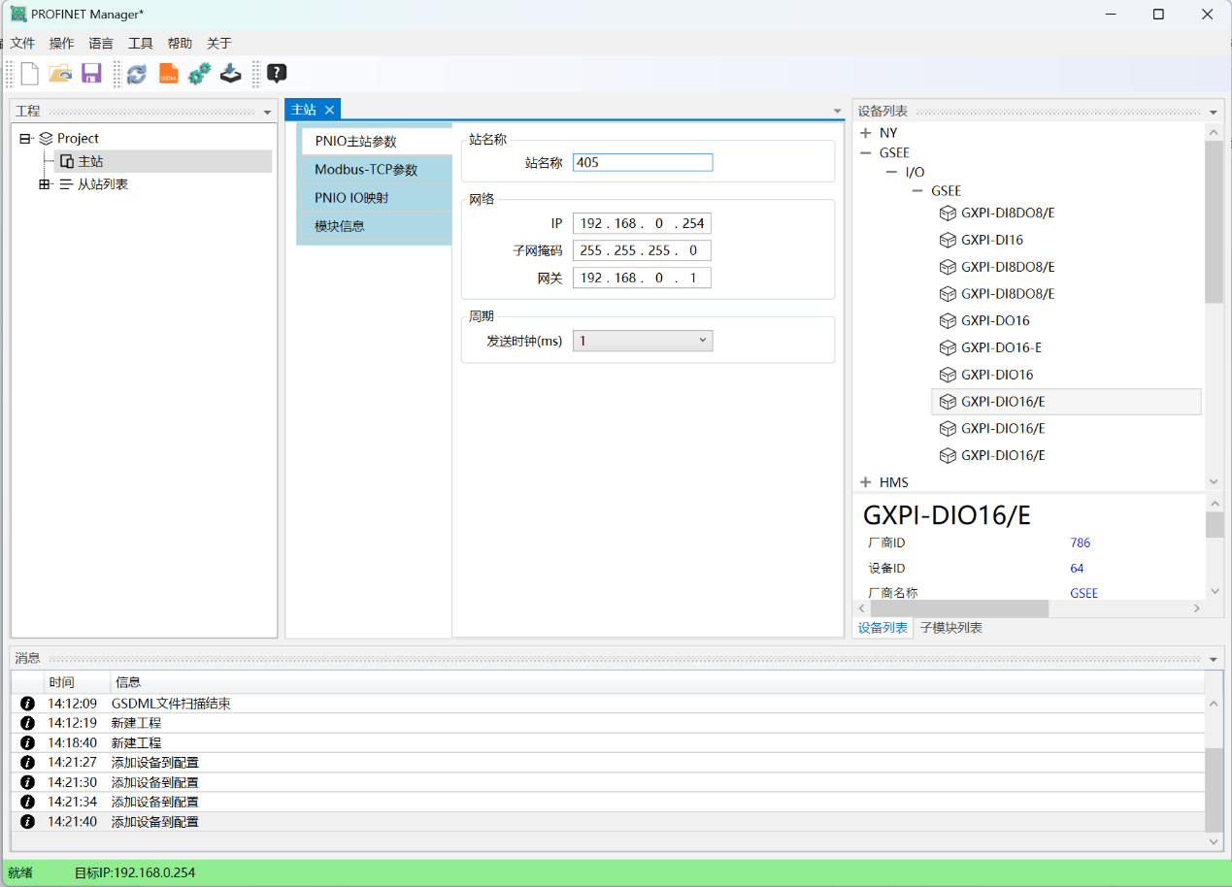Create a new project file

(30, 73)
